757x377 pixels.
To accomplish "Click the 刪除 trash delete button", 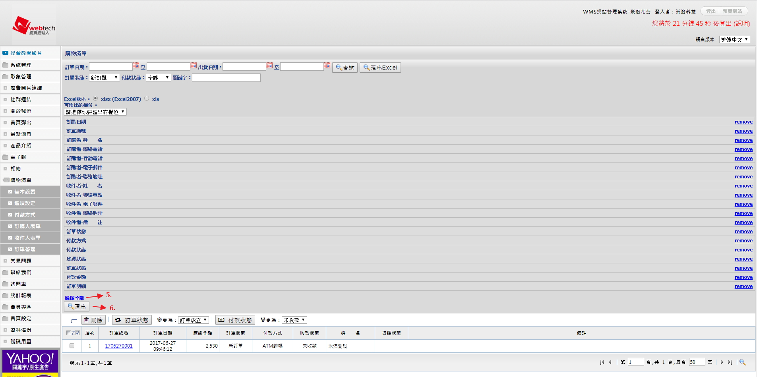I will 93,320.
